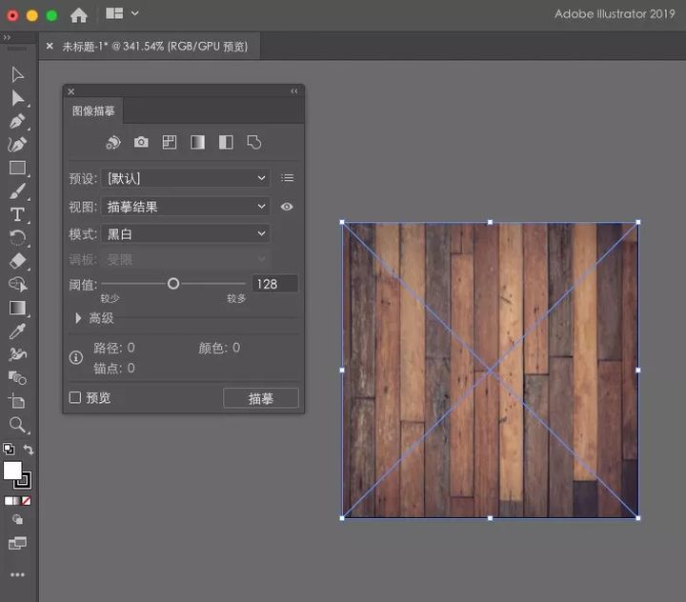Collapse the Image Trace panel

294,91
